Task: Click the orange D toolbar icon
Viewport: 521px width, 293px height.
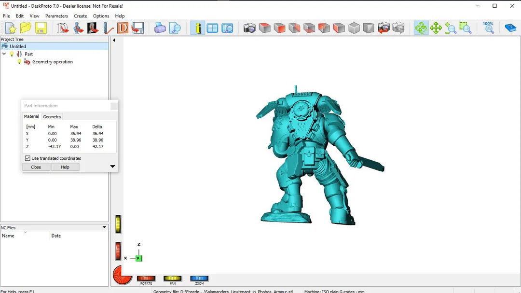Action: click(123, 28)
